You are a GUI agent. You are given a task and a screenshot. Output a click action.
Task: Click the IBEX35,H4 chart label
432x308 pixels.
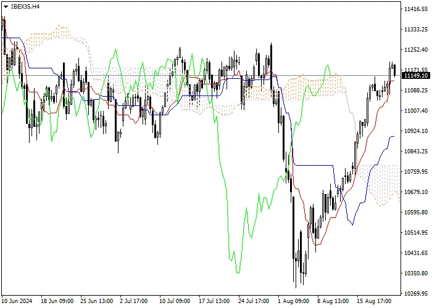tap(25, 7)
